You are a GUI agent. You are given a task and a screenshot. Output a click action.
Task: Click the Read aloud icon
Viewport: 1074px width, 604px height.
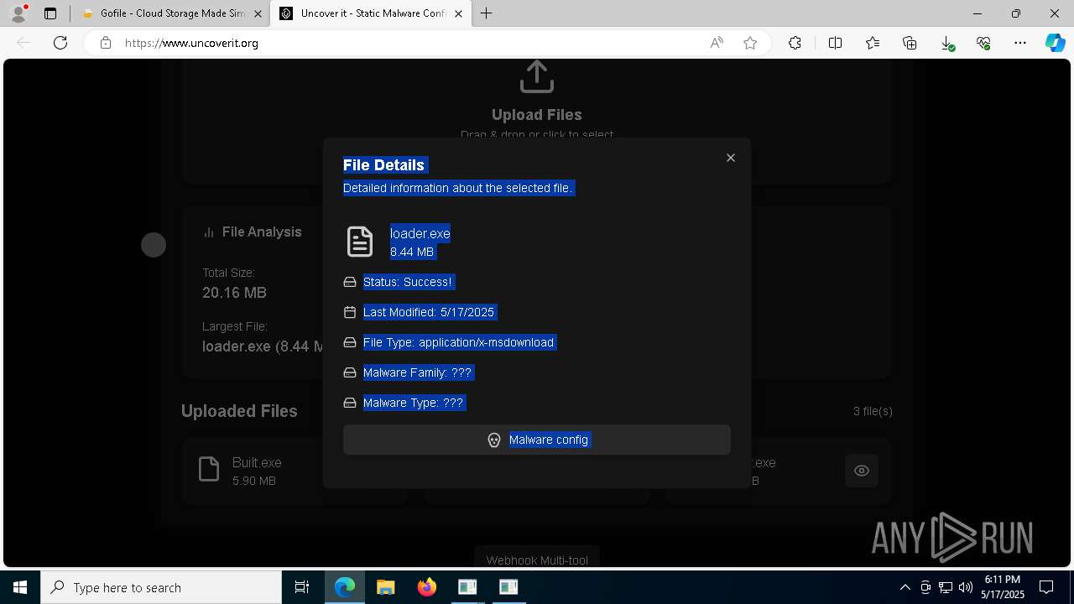pos(717,43)
